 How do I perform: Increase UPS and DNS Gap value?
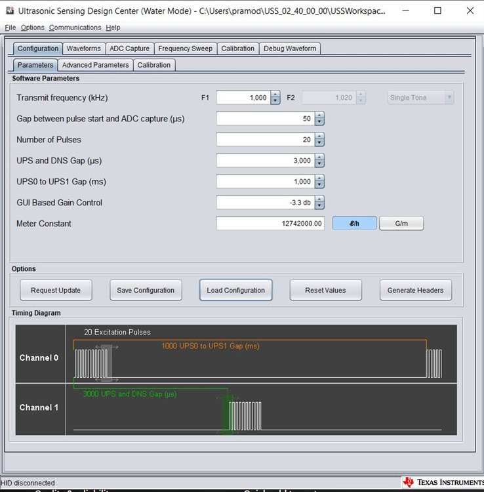point(319,157)
